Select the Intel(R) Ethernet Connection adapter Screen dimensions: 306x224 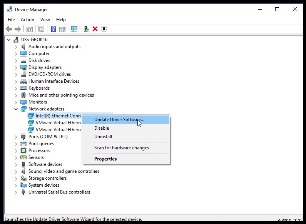58,116
